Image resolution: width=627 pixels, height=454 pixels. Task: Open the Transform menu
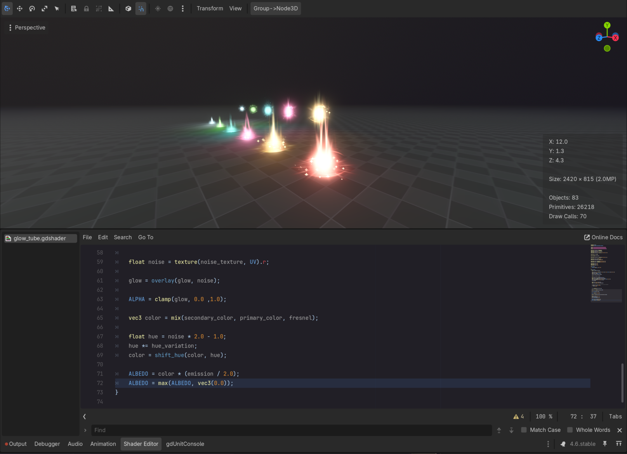pyautogui.click(x=210, y=9)
